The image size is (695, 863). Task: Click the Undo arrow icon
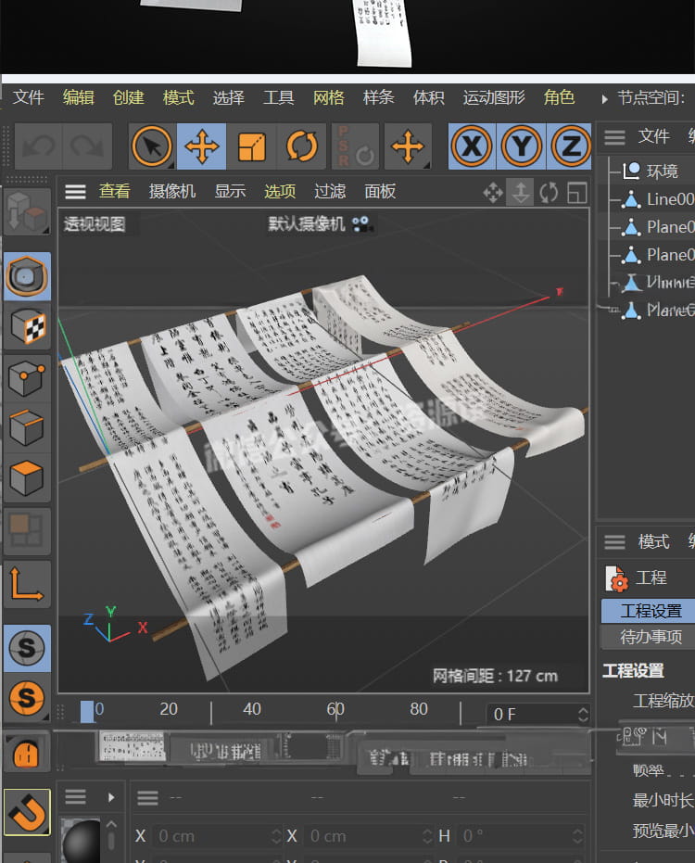(38, 146)
